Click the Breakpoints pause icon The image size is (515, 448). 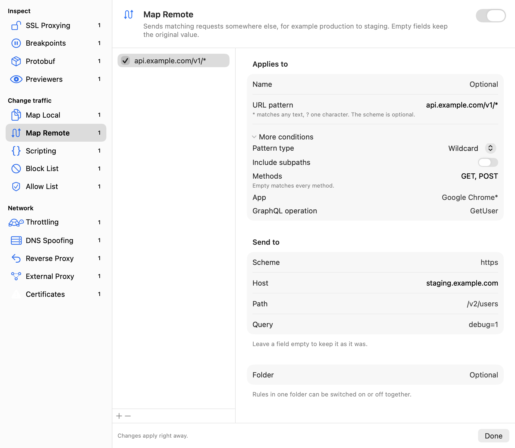point(16,43)
